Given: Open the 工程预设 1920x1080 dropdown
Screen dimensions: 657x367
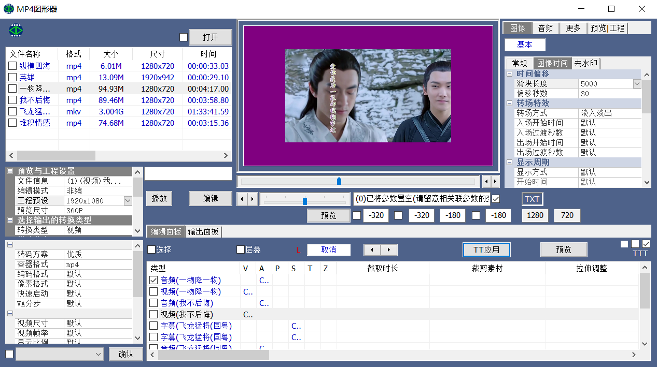Looking at the screenshot, I should pos(128,200).
